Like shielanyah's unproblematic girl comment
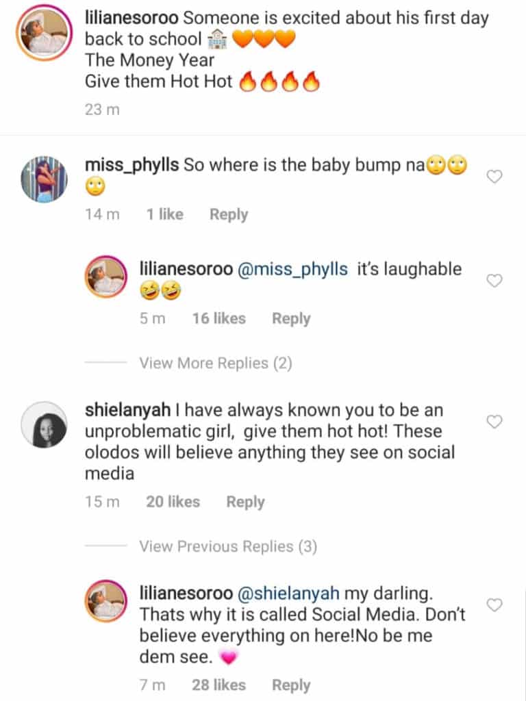The height and width of the screenshot is (701, 526). point(494,422)
